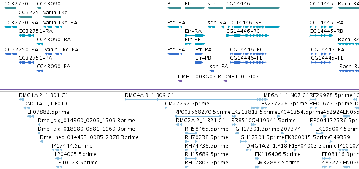Click Dmel_dig_018980_0581_1969.3prime label
This screenshot has width=359, height=169.
click(x=86, y=129)
